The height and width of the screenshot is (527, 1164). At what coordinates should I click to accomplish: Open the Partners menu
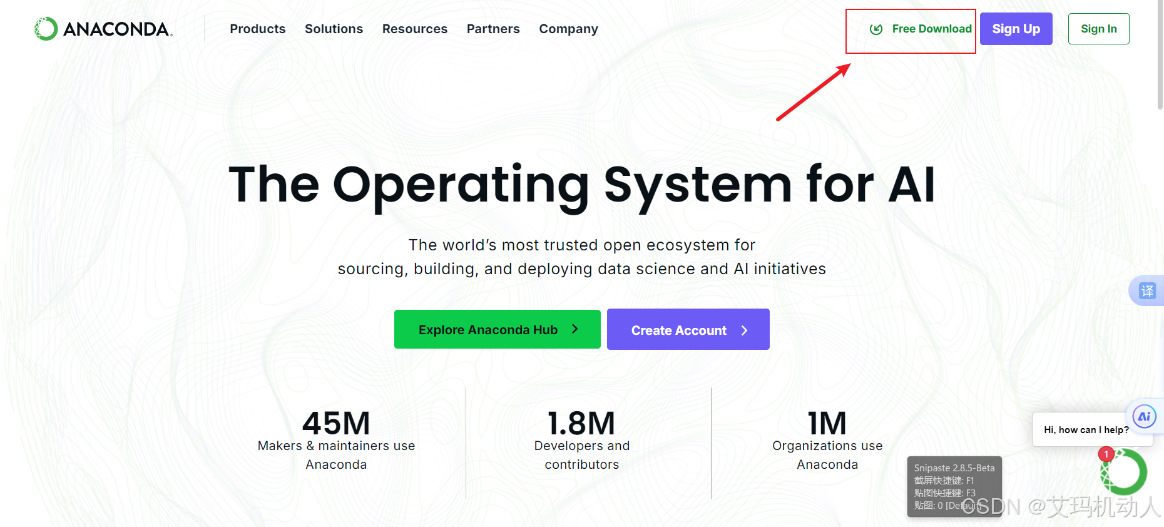coord(493,29)
